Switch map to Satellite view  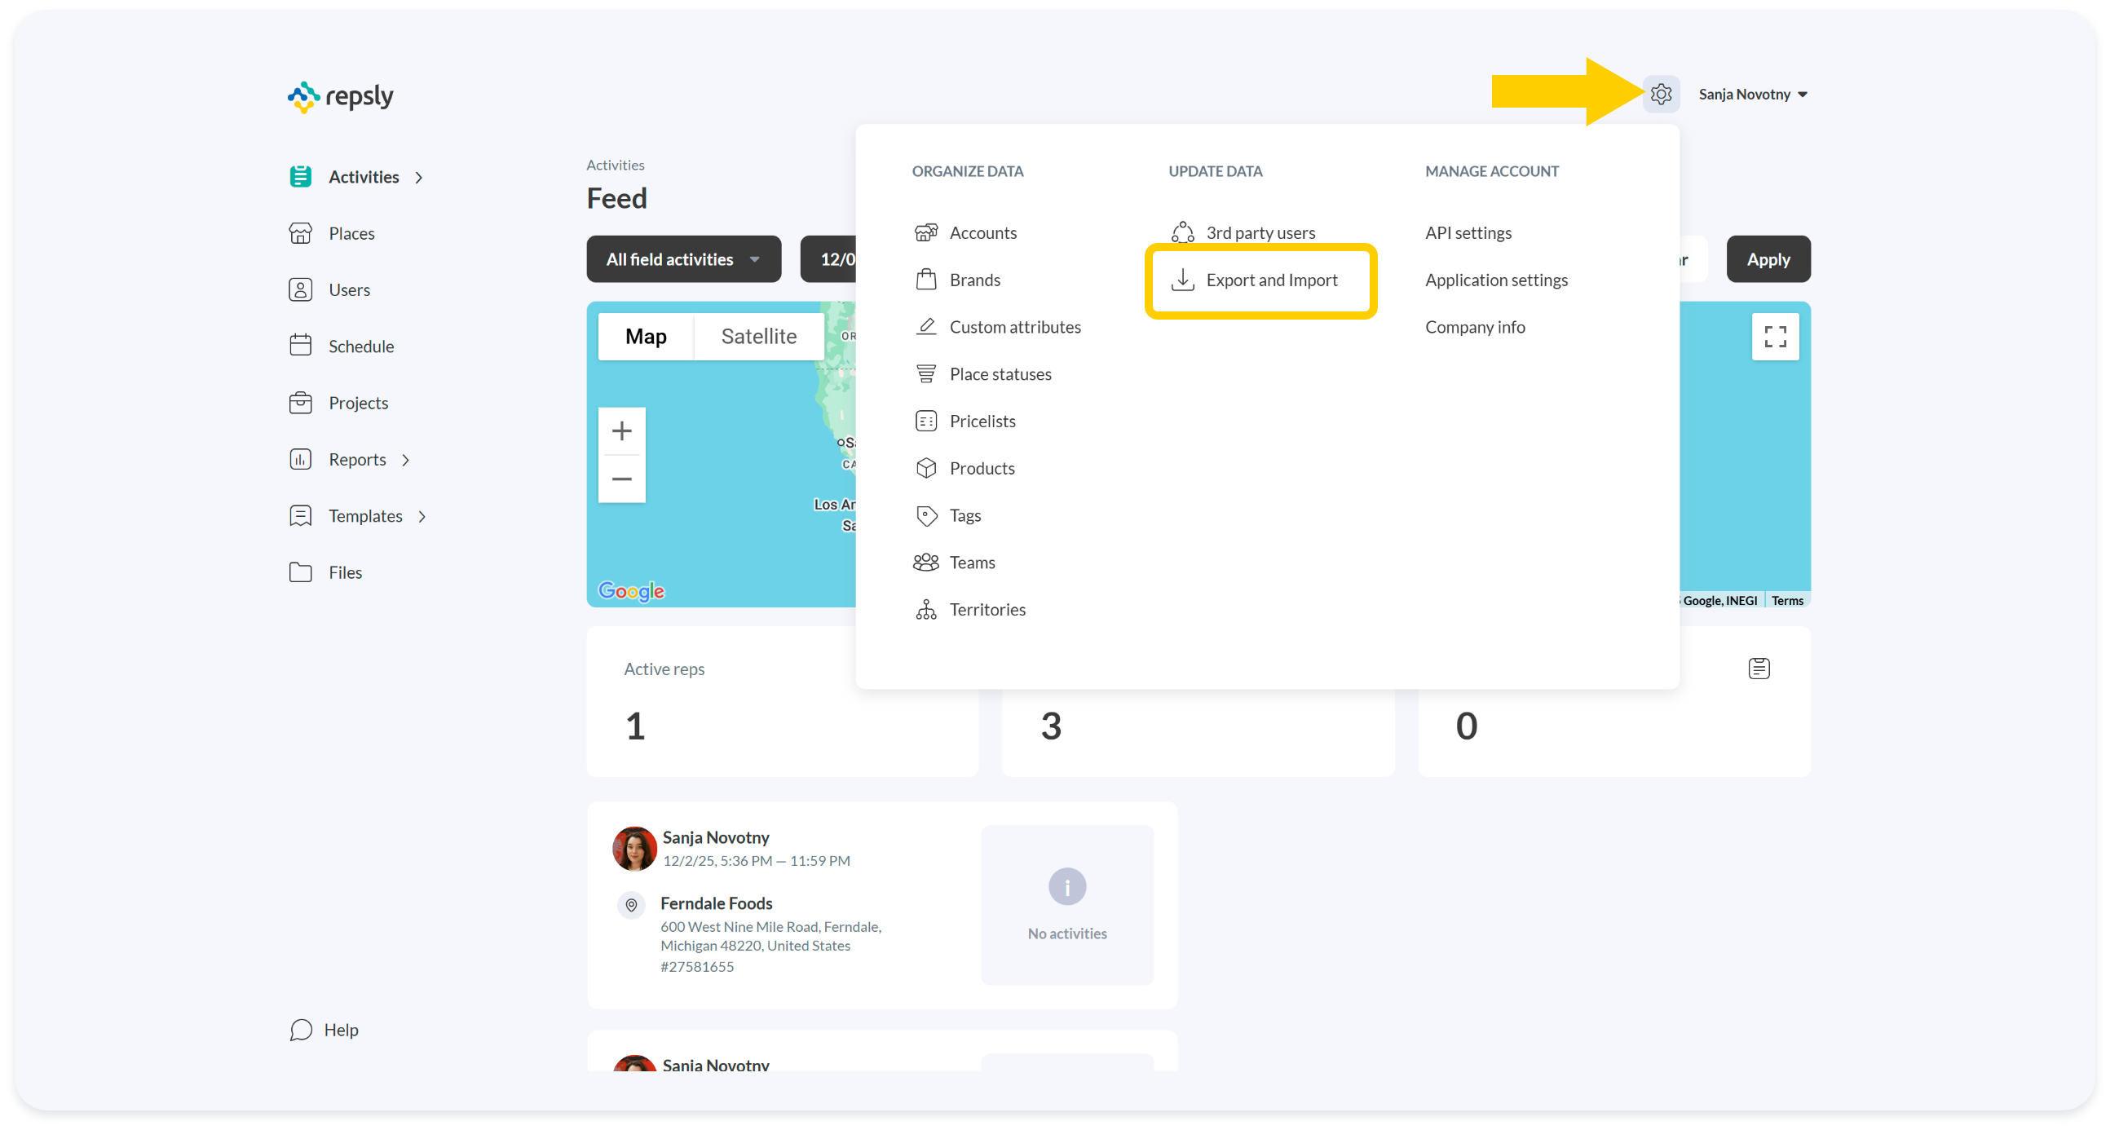click(757, 337)
